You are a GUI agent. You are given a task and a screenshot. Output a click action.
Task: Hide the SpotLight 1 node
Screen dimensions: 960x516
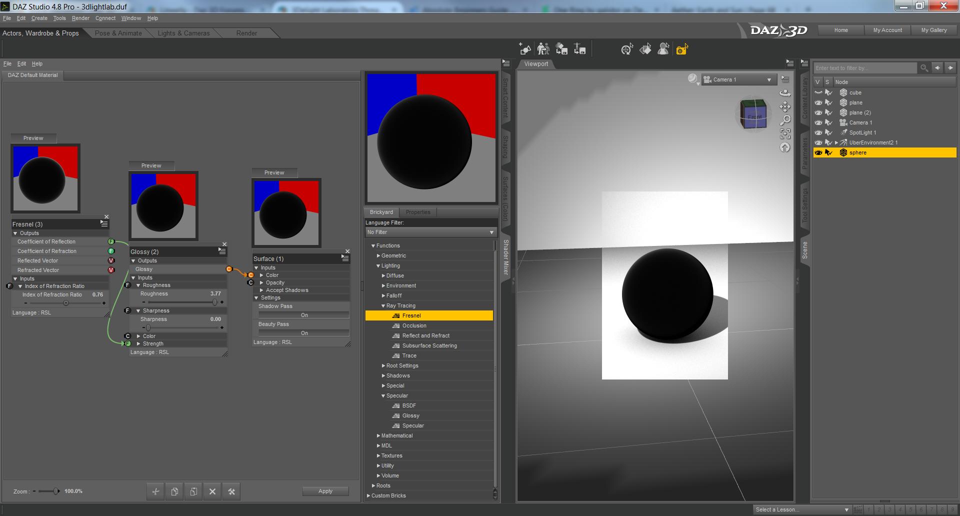coord(818,132)
